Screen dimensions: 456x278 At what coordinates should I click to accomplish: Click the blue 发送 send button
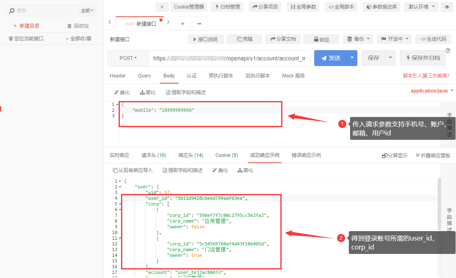click(x=330, y=58)
